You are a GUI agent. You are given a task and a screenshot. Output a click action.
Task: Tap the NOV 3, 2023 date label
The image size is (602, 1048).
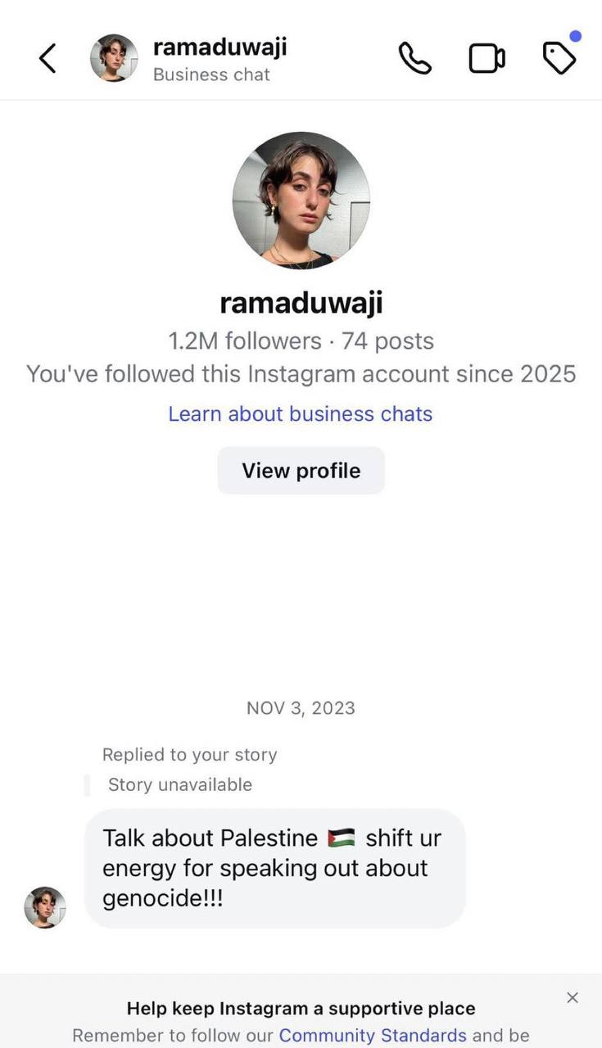tap(301, 708)
